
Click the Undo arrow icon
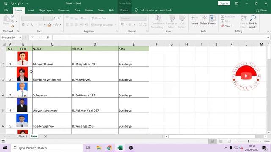[x=12, y=3]
